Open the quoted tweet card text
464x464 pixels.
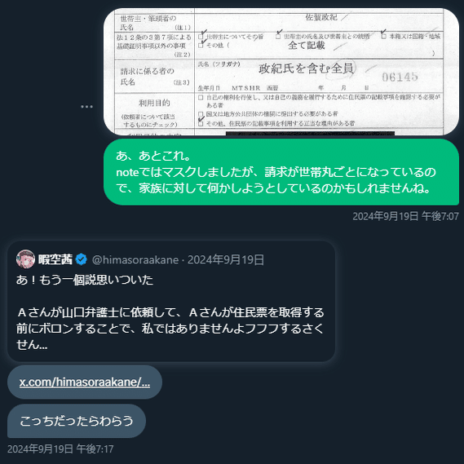[x=170, y=312]
